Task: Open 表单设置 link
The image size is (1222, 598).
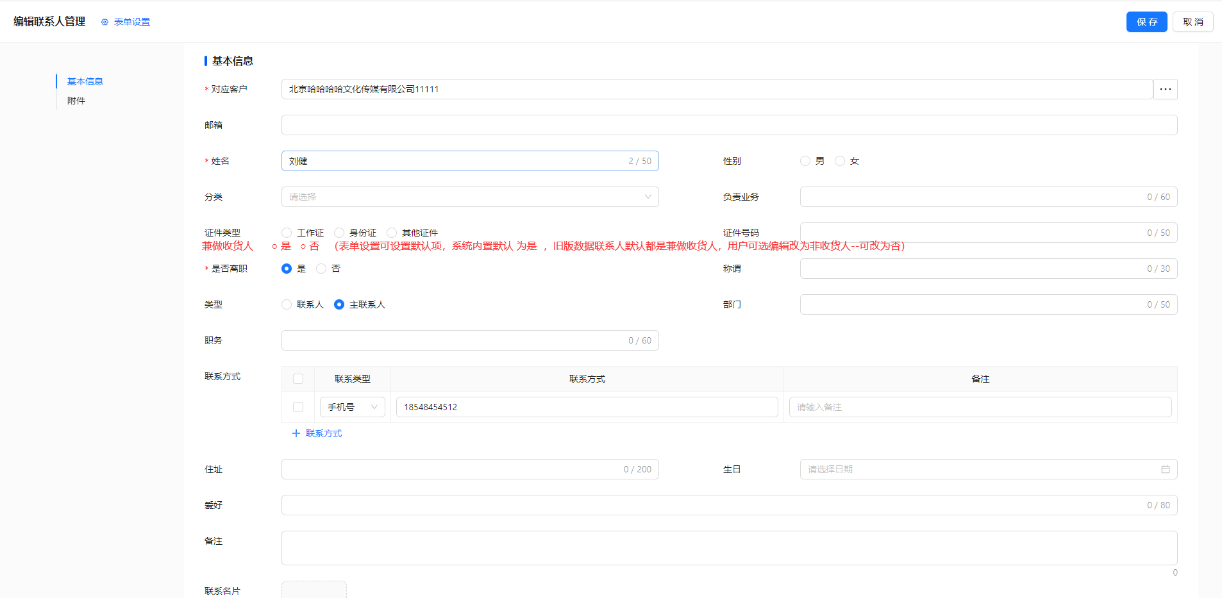Action: tap(132, 22)
